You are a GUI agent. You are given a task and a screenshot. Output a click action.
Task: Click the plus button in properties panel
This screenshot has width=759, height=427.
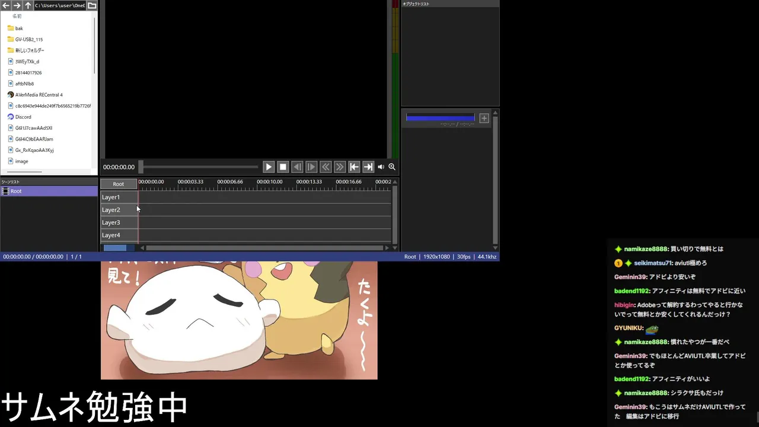[x=484, y=118]
